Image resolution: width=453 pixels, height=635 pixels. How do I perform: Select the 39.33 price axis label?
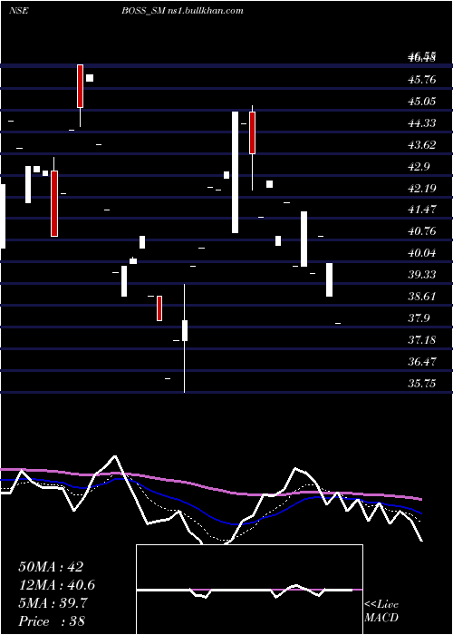coord(422,275)
